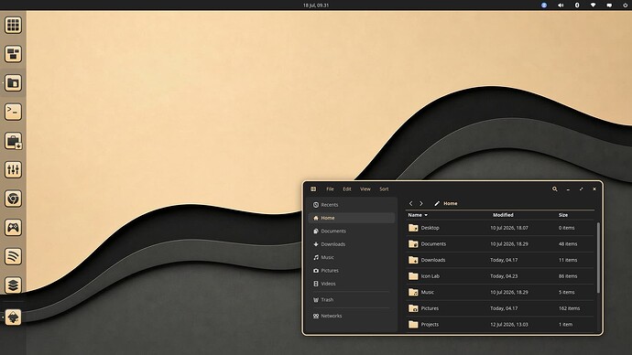Open the workspaces overview dock icon
This screenshot has height=355, width=632.
tap(13, 54)
